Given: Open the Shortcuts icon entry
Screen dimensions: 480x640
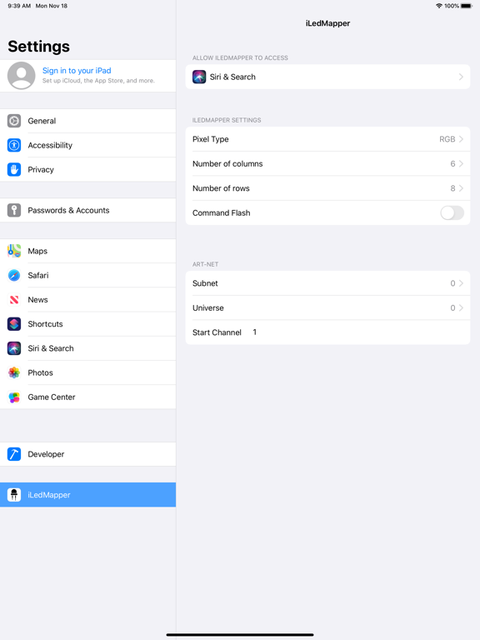Looking at the screenshot, I should coord(14,324).
